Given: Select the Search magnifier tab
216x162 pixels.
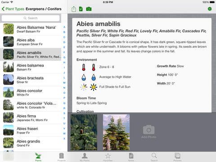Looking at the screenshot, I should coord(154,157).
